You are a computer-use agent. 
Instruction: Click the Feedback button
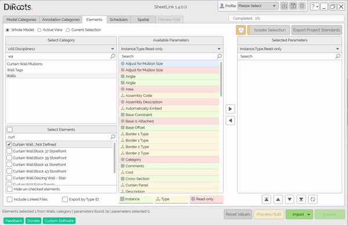(13, 221)
